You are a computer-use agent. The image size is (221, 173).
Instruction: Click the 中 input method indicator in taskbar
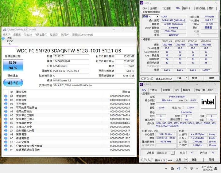click(x=185, y=168)
